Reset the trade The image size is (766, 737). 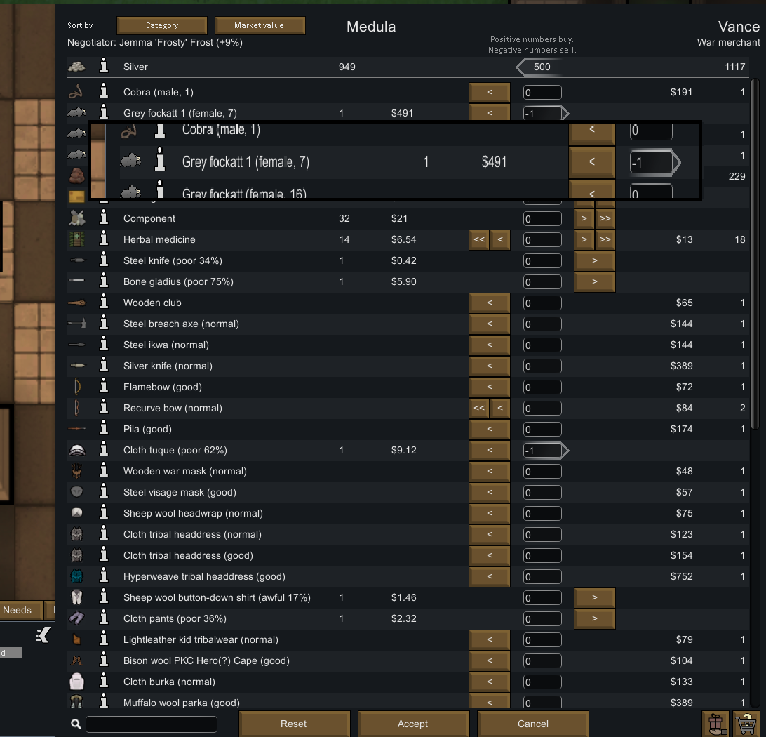[294, 724]
